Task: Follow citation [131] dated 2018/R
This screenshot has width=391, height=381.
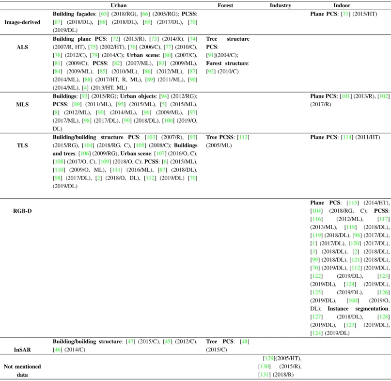Action: [x=265, y=375]
